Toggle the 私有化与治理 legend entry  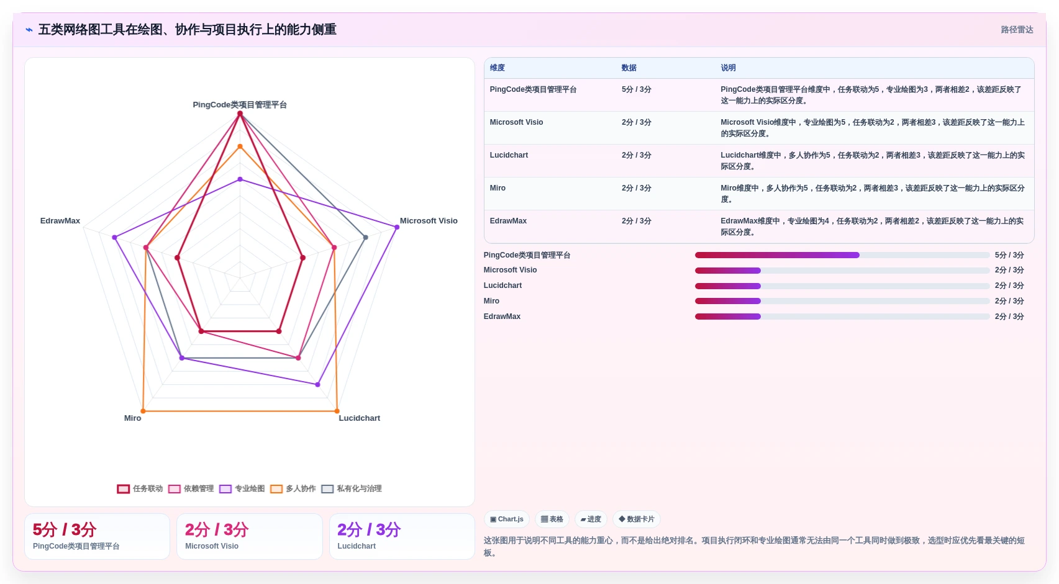click(x=352, y=489)
